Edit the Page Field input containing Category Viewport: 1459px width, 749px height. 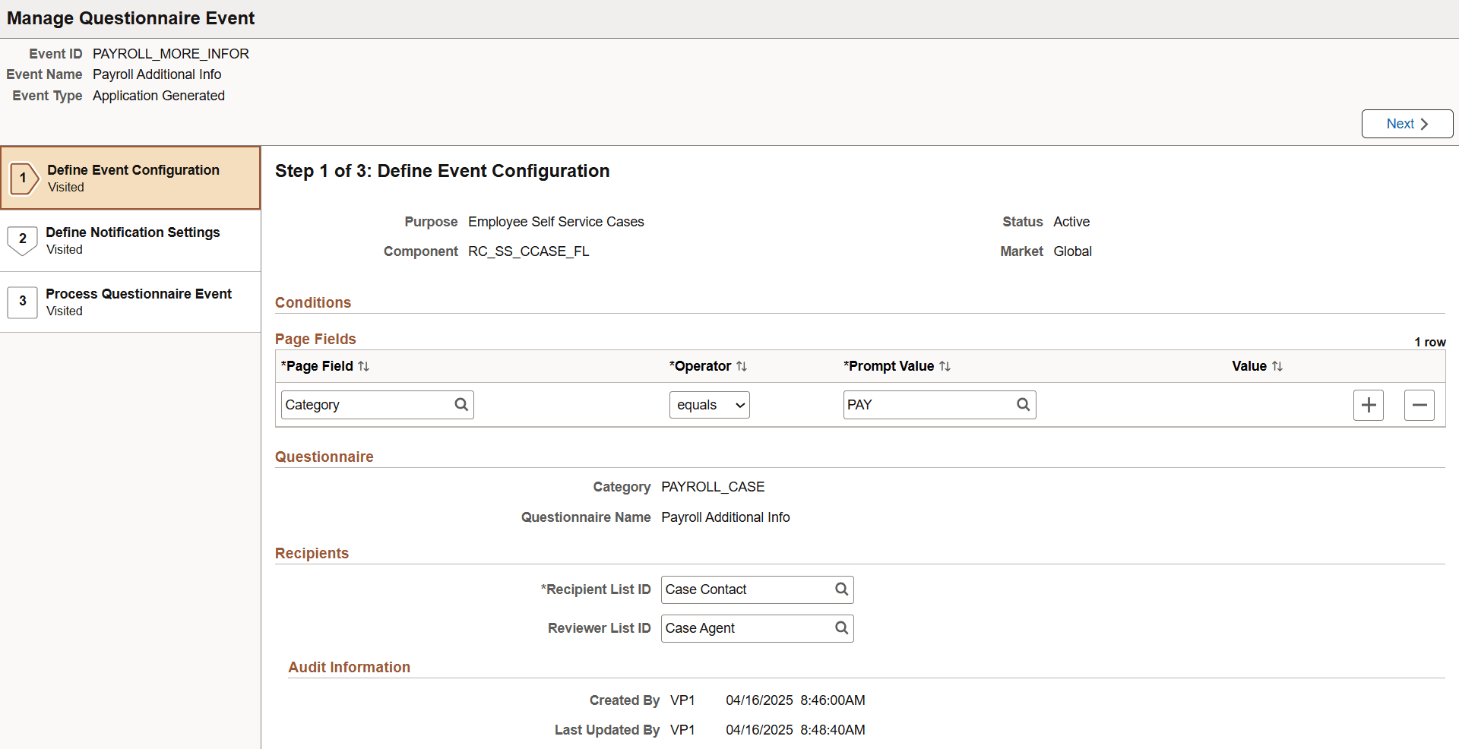pyautogui.click(x=365, y=404)
